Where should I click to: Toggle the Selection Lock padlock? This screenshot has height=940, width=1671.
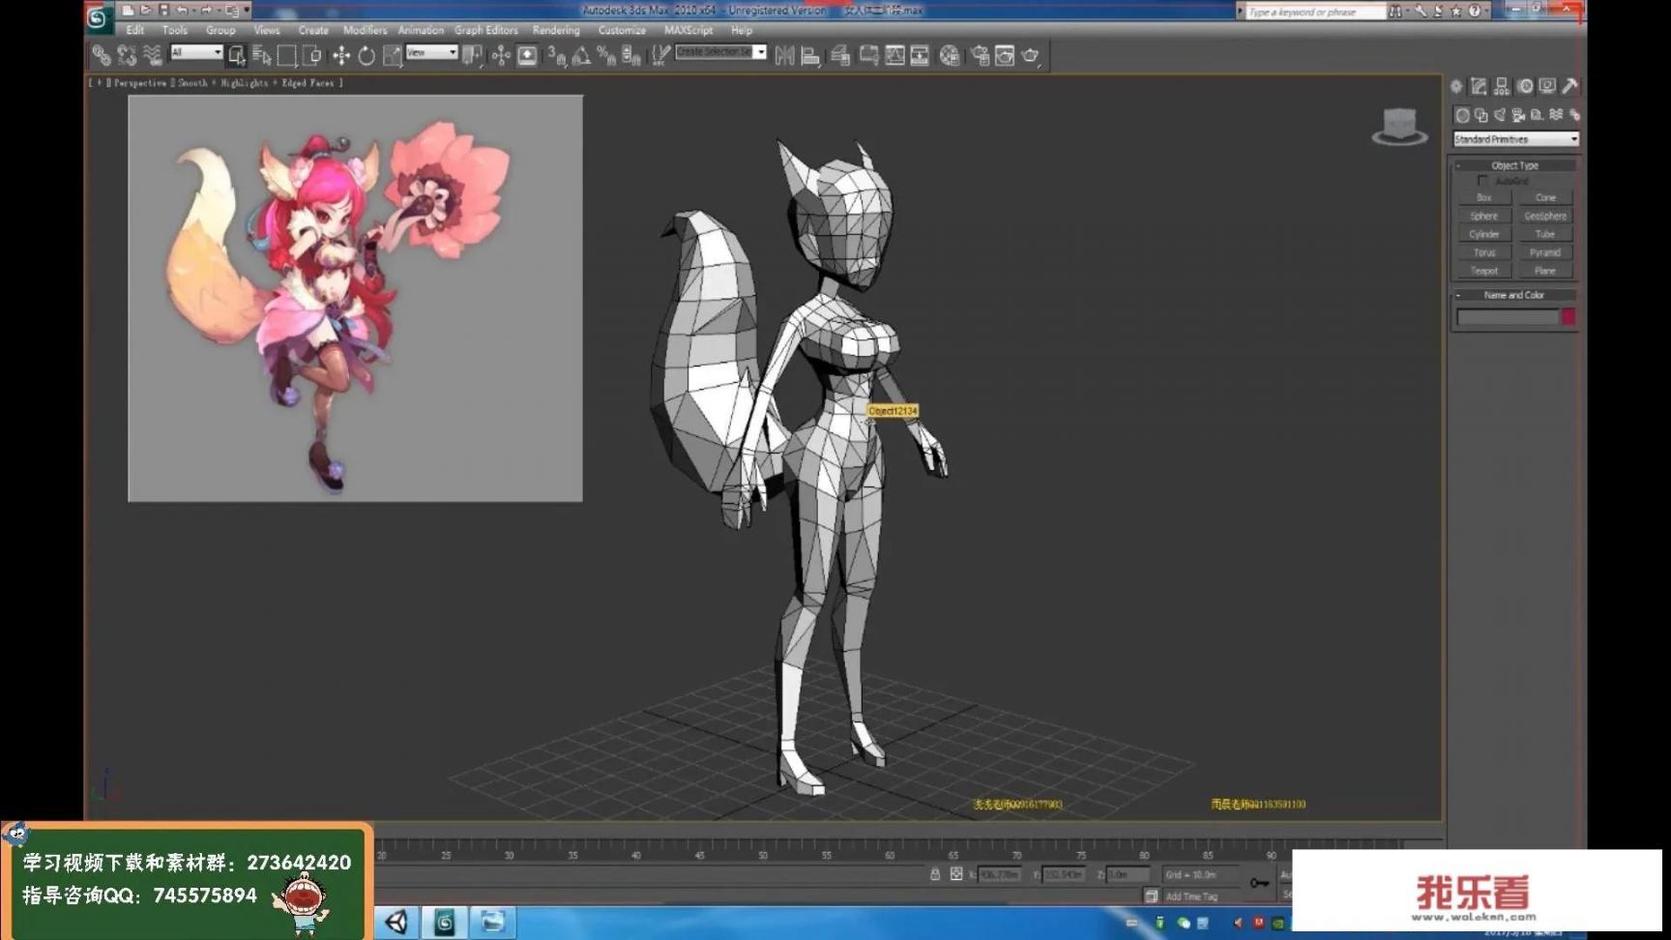coord(935,874)
